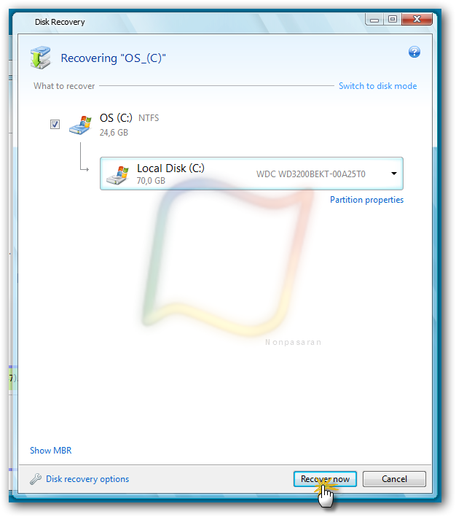Click the Disk Recovery title bar text

click(60, 22)
